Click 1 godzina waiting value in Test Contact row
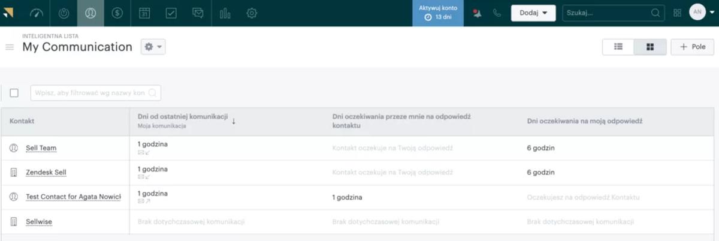 click(x=348, y=197)
